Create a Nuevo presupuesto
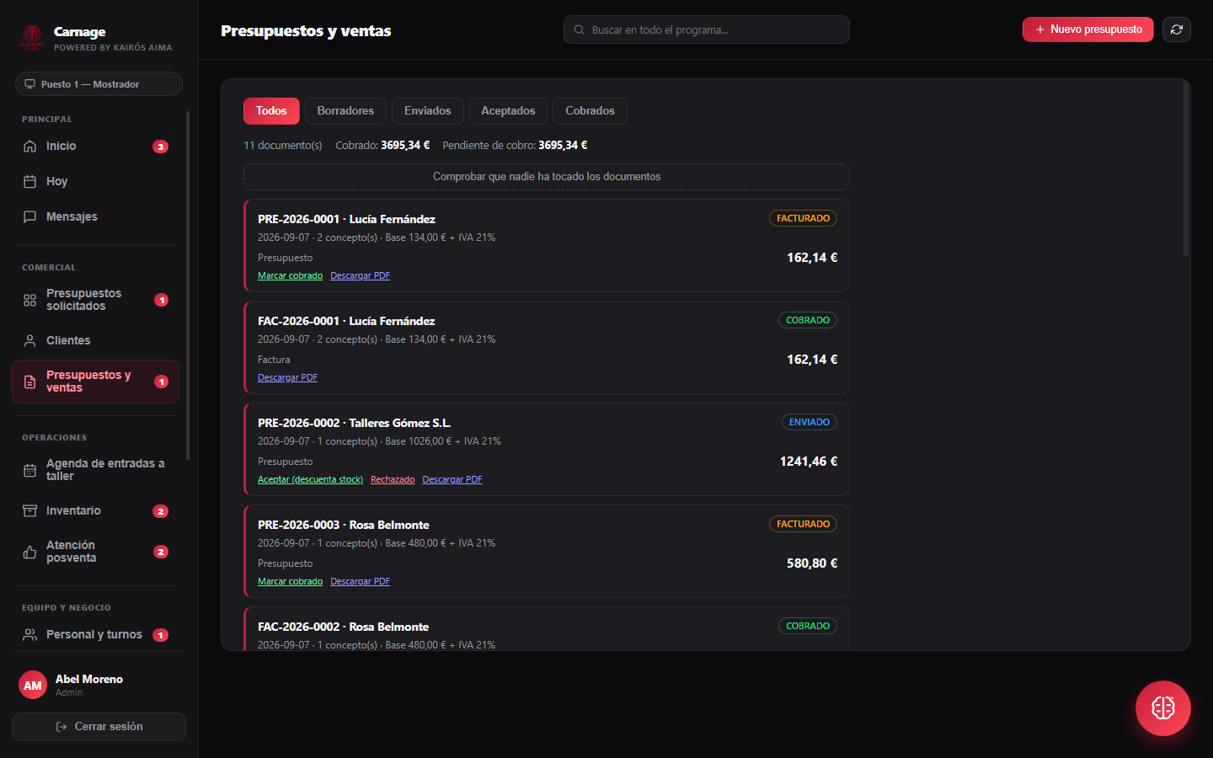Viewport: 1213px width, 758px height. pos(1088,29)
